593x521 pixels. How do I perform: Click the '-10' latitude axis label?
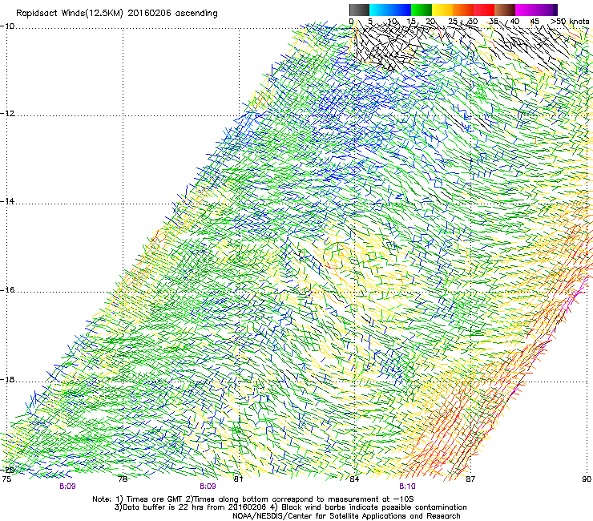coord(7,26)
